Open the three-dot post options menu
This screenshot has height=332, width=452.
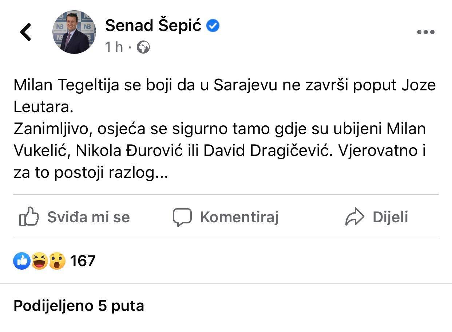(425, 32)
